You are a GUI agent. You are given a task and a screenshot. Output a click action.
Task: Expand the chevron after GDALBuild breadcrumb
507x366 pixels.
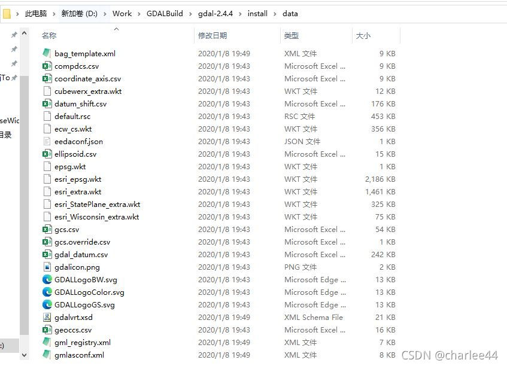[x=190, y=14]
